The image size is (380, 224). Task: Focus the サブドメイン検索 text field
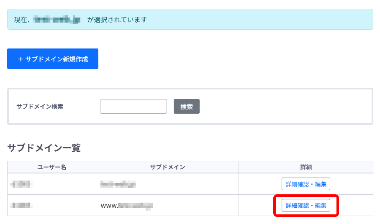tap(133, 106)
